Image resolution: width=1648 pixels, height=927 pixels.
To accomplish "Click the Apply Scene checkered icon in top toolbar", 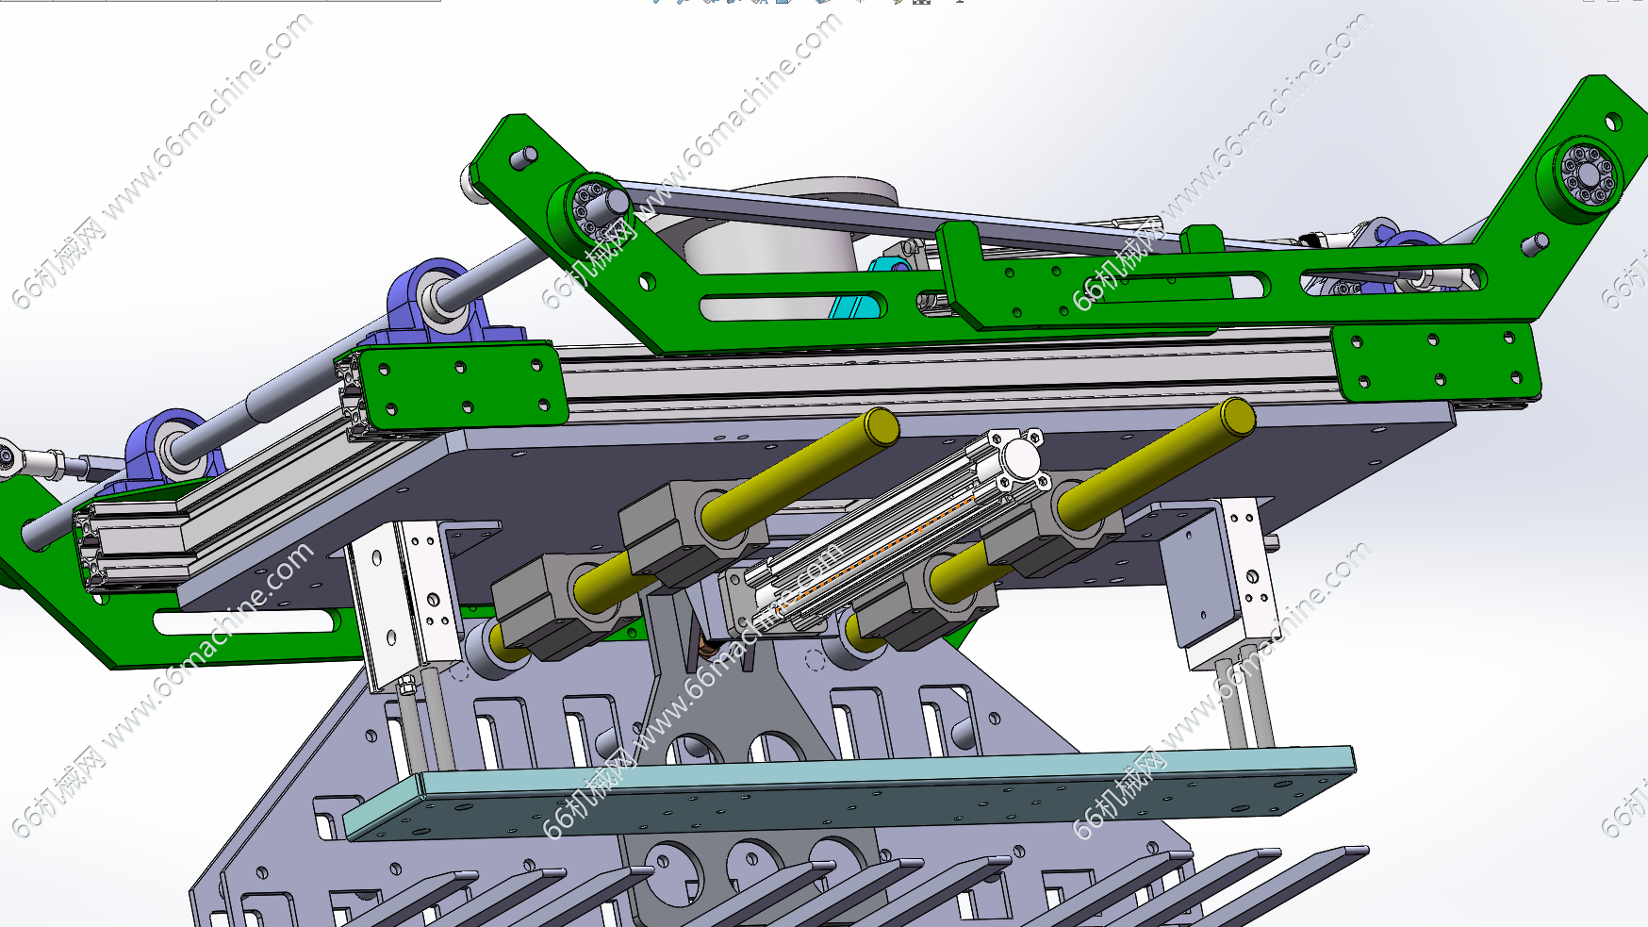I will (x=921, y=2).
